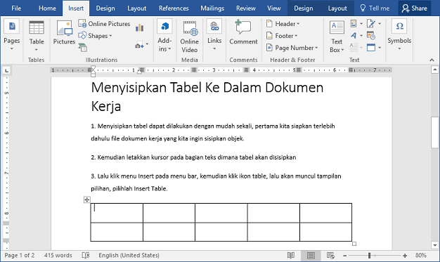Click the table move handle

(86, 199)
